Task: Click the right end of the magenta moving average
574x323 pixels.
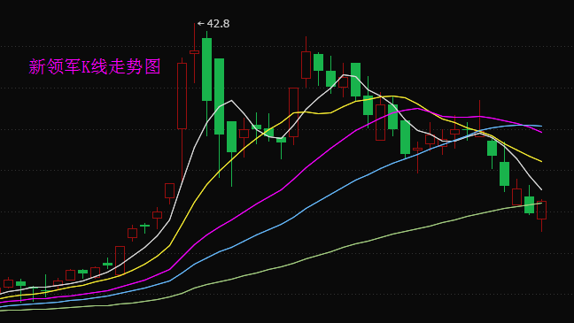Action: pyautogui.click(x=541, y=132)
